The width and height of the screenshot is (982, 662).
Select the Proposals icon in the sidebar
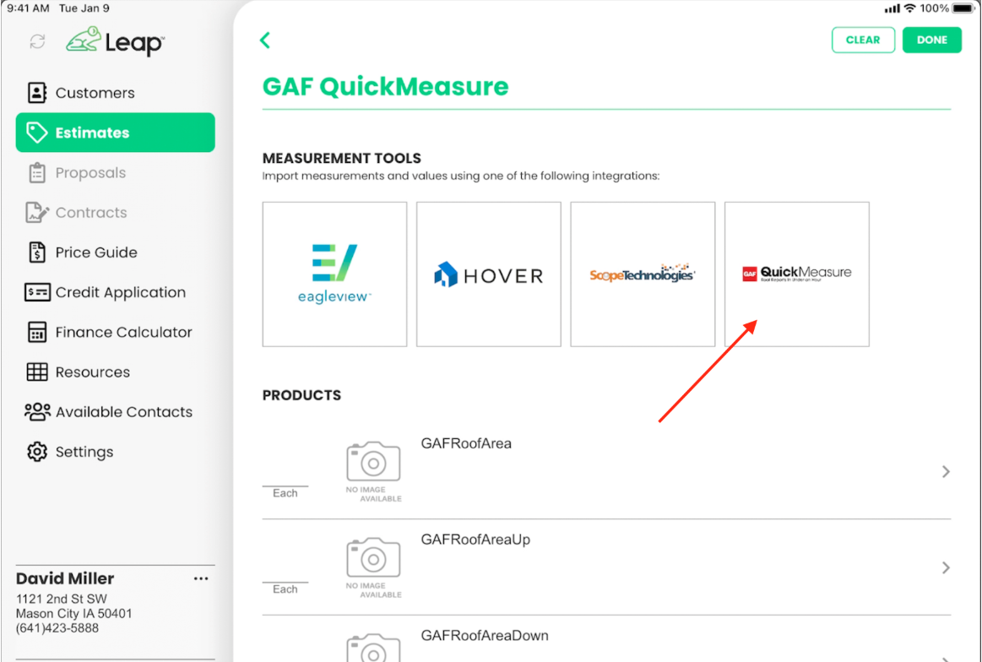coord(37,172)
